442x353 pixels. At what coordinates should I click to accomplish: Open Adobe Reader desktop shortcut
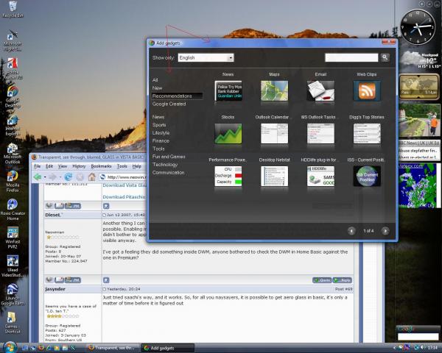click(13, 68)
